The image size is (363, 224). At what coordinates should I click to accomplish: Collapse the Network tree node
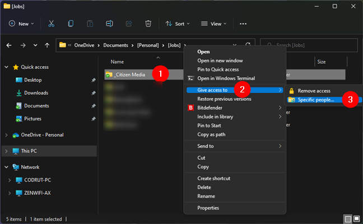pyautogui.click(x=7, y=167)
